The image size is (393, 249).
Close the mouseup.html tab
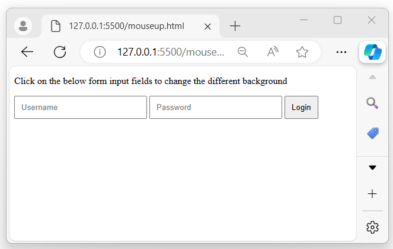click(207, 26)
